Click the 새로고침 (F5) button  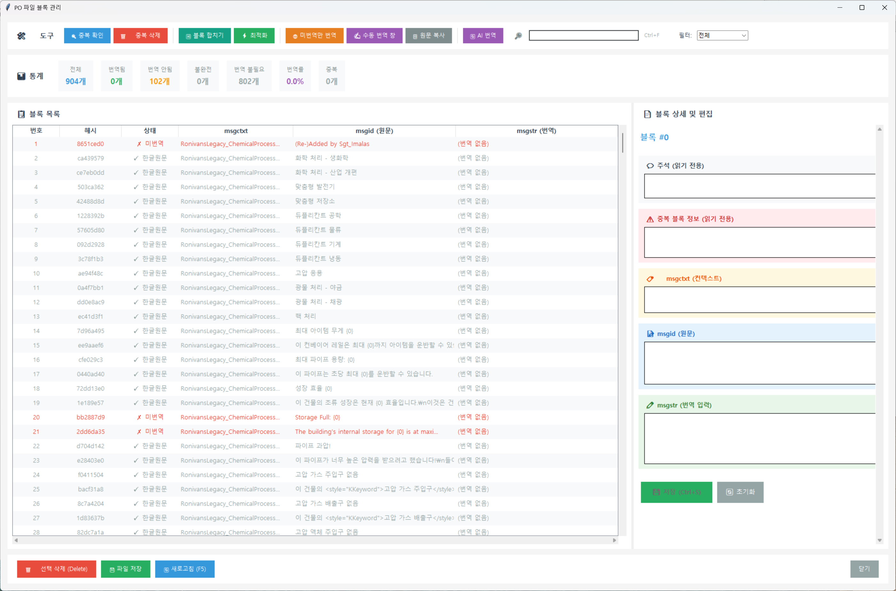(184, 569)
